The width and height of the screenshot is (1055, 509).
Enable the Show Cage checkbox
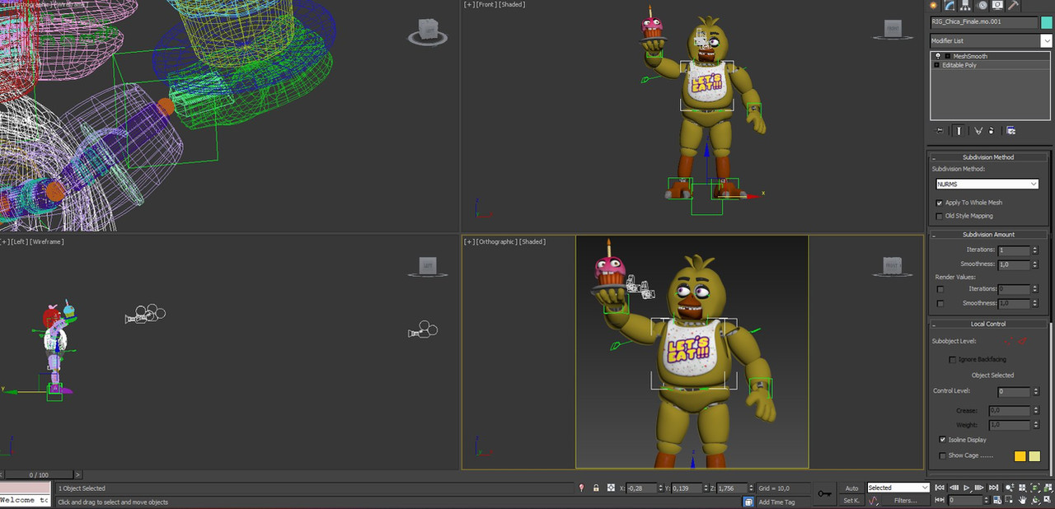pyautogui.click(x=943, y=455)
